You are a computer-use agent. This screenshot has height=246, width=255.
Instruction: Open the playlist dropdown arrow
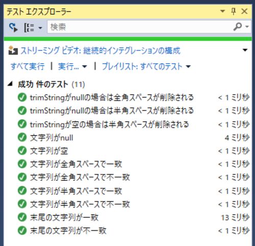188,67
